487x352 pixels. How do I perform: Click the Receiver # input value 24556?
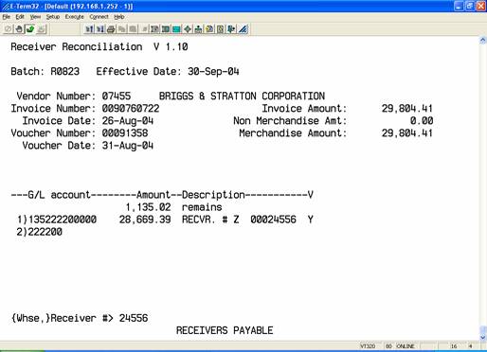tap(134, 318)
